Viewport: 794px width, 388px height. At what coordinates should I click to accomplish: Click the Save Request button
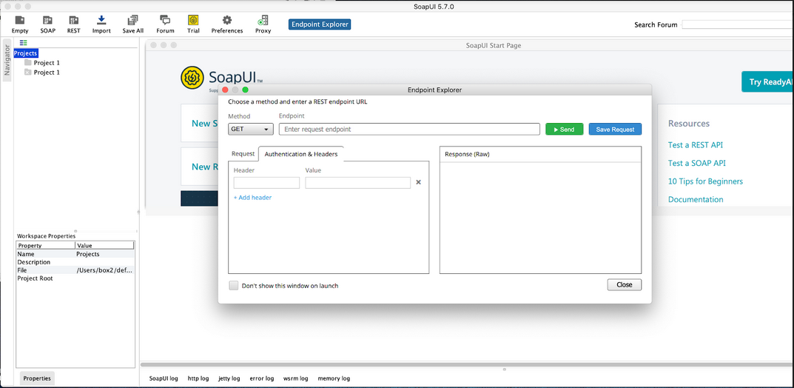[615, 129]
